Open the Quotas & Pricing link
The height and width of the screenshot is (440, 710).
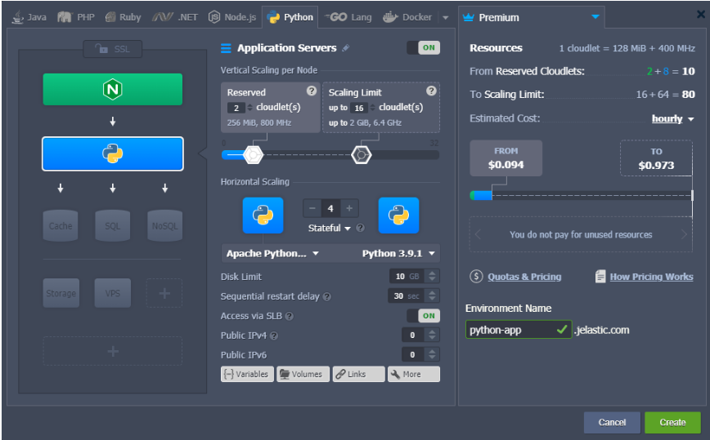pos(524,277)
